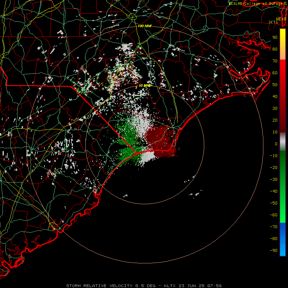Screen dimensions: 288x288
Task: Select the 10 value on velocity scale
Action: click(275, 132)
